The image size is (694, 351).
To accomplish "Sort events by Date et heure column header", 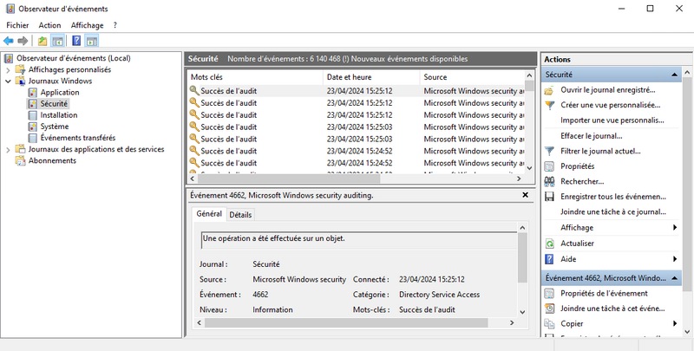I will pyautogui.click(x=347, y=77).
